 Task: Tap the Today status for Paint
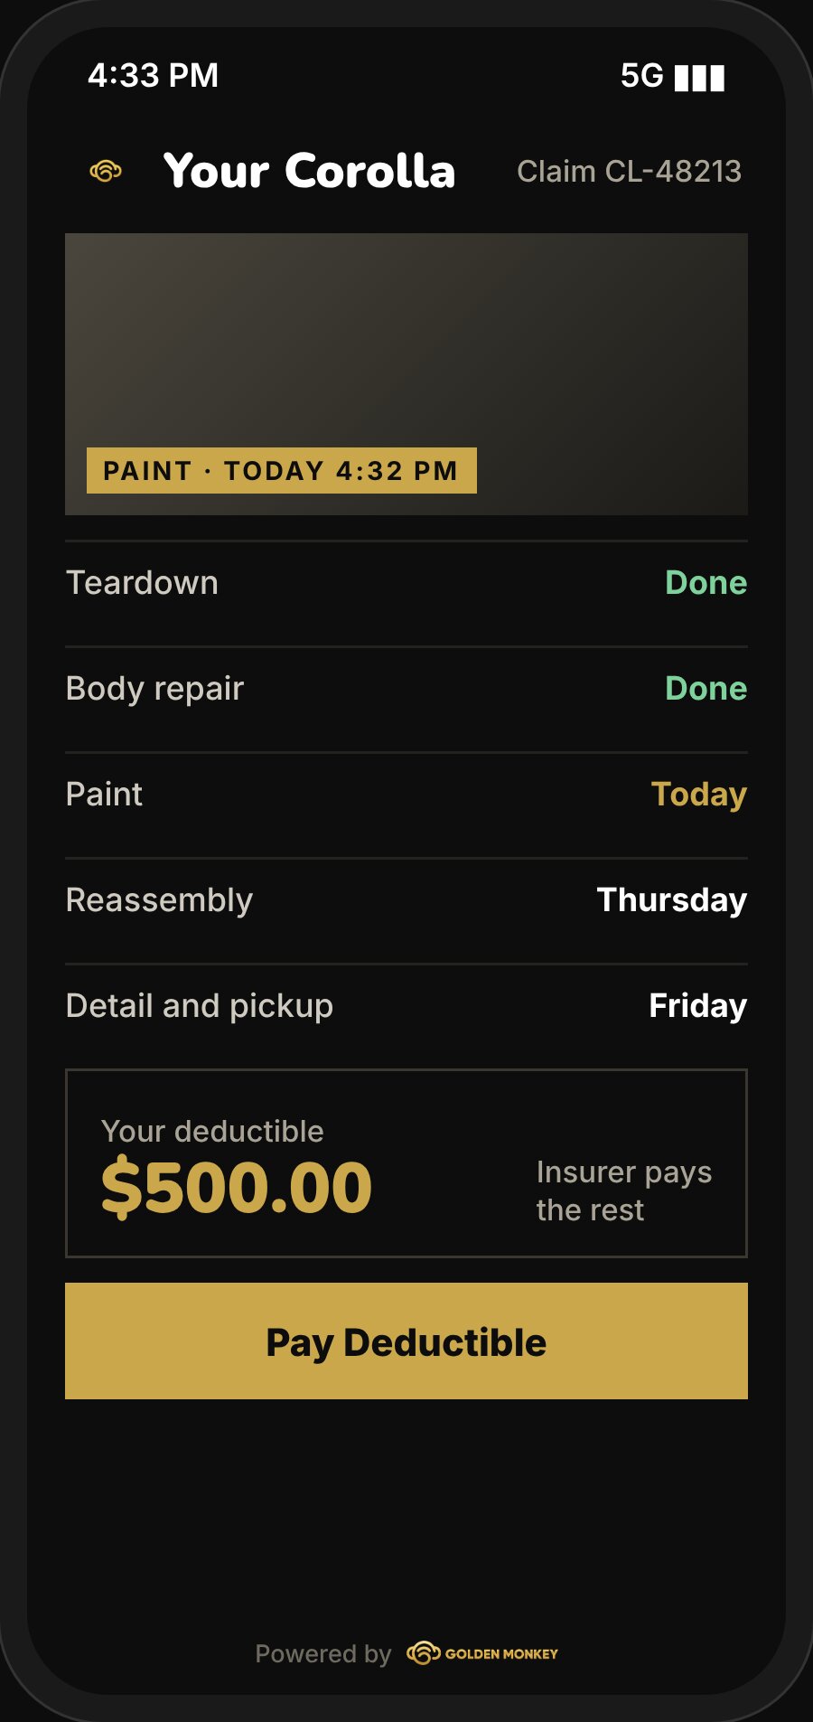(699, 795)
